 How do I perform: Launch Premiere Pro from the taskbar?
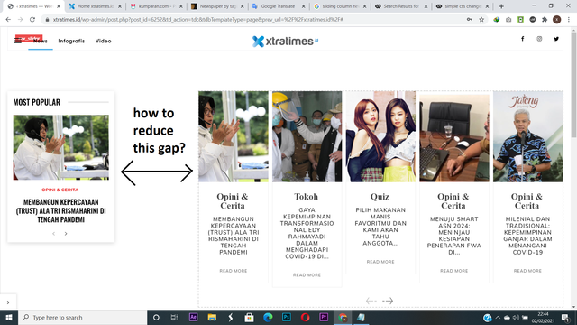(324, 317)
